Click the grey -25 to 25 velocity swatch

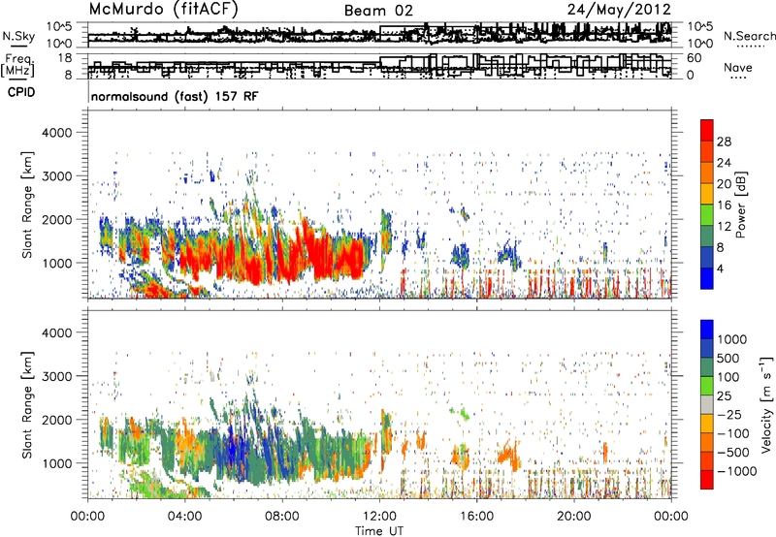[x=707, y=404]
